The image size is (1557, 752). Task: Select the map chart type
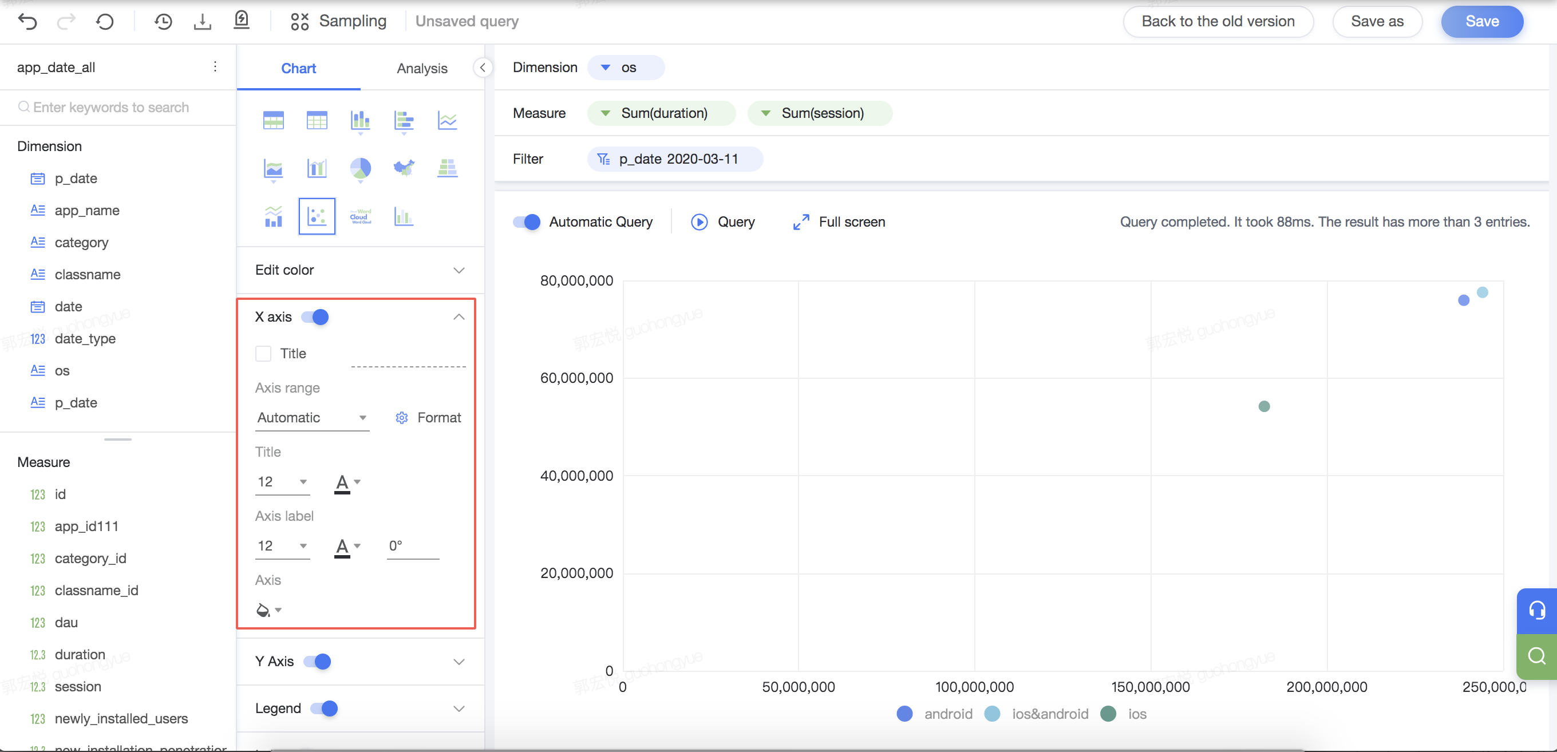click(x=404, y=168)
